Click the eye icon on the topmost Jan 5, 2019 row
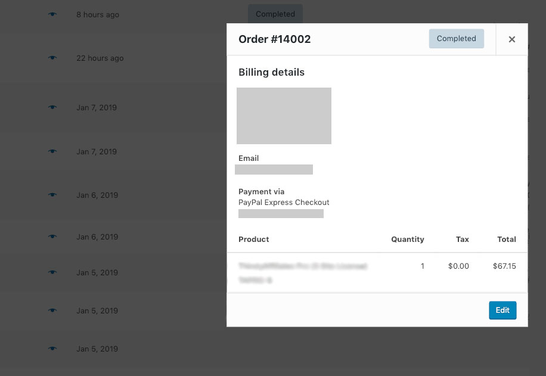Screen dimensions: 546x376 52,272
